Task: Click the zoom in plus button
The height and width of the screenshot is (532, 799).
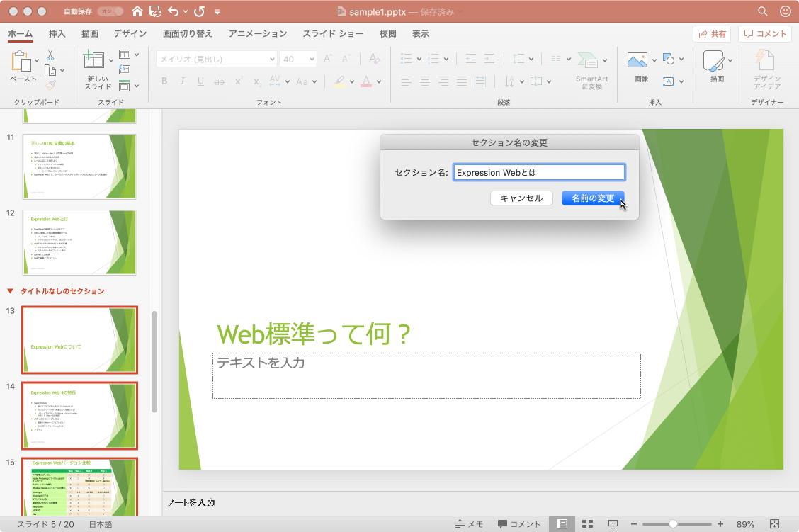Action: click(x=720, y=523)
